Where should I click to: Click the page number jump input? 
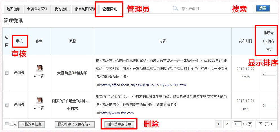click(238, 124)
